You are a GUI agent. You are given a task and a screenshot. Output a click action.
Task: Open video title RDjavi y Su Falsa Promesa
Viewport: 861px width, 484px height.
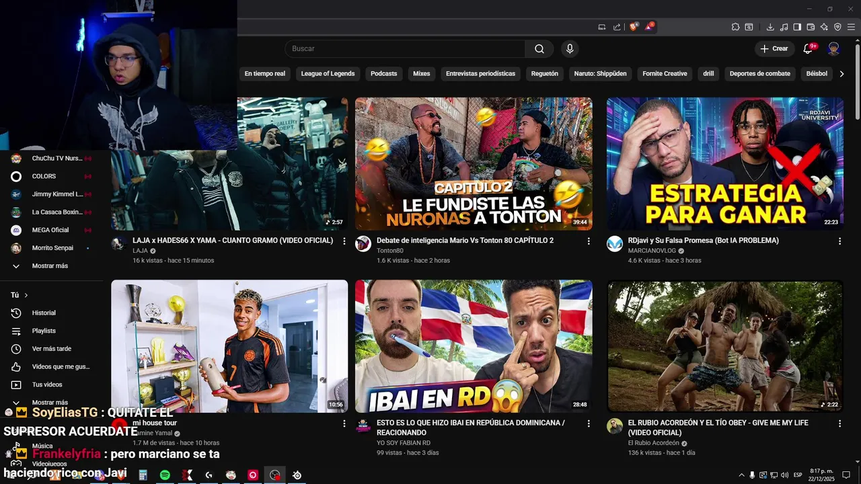704,240
